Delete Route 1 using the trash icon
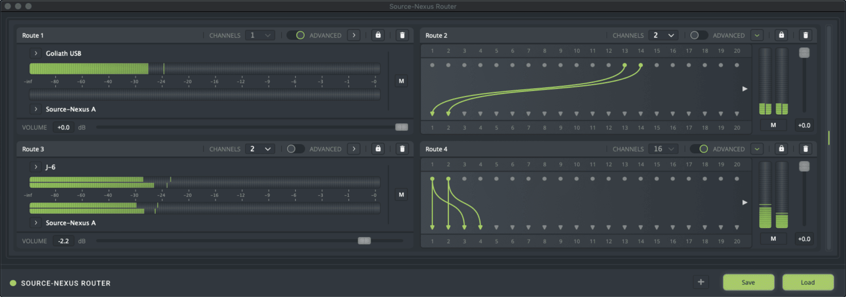Screen dimensions: 846x297 (x=402, y=35)
